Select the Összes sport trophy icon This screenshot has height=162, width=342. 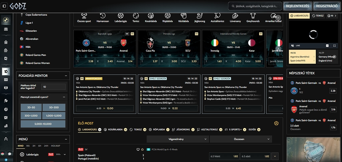tap(84, 16)
